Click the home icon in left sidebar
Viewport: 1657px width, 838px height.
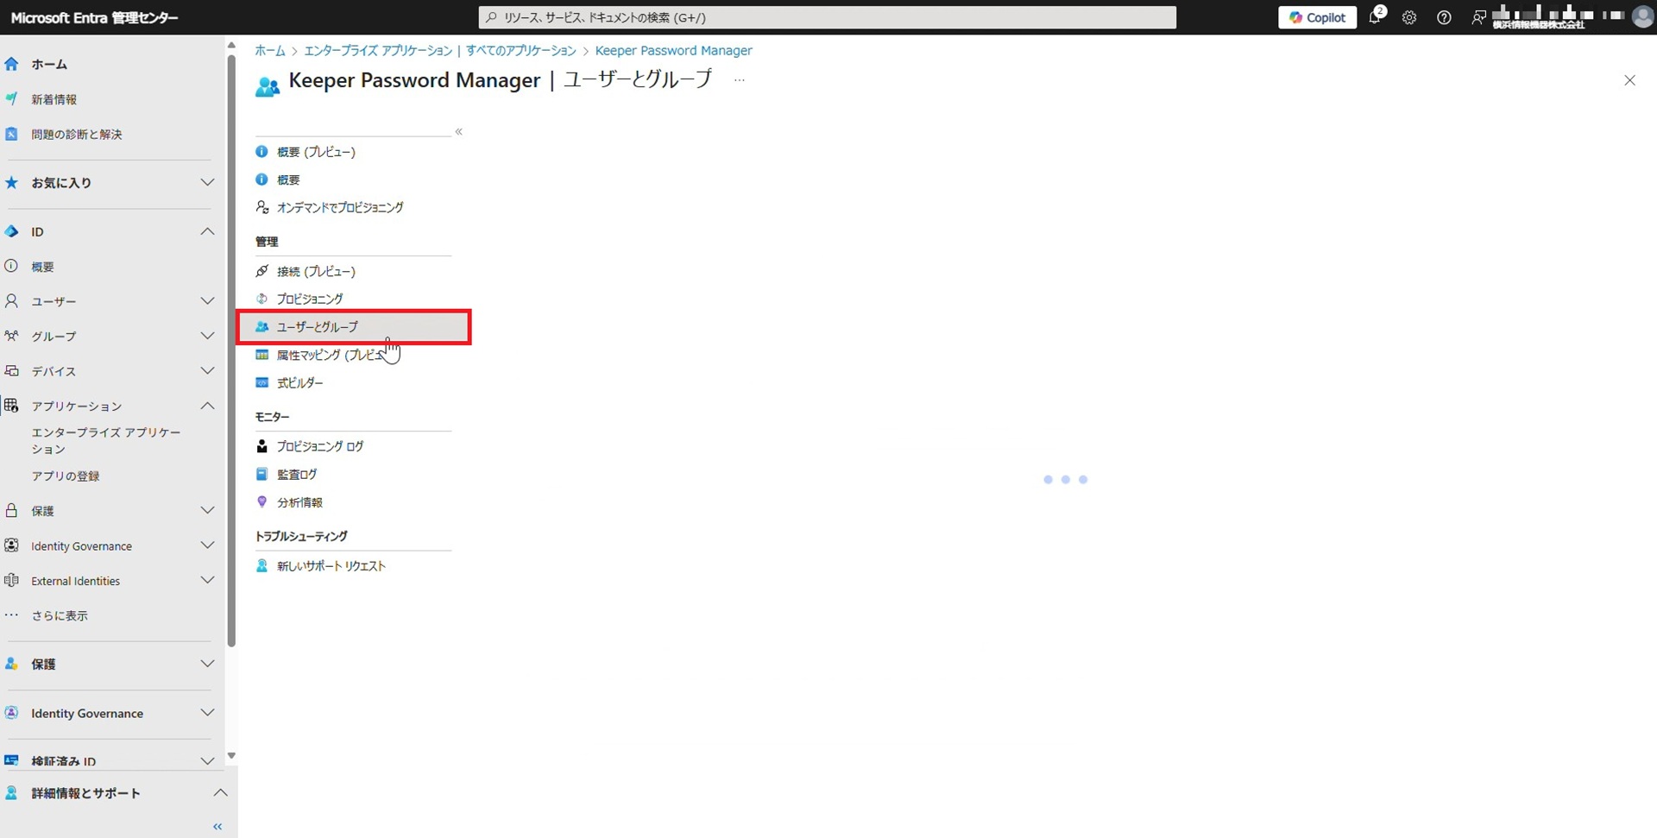point(12,64)
